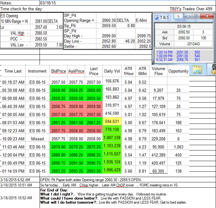This screenshot has height=208, width=216.
Task: Click the padlock icon at right edge
Action: [214, 70]
